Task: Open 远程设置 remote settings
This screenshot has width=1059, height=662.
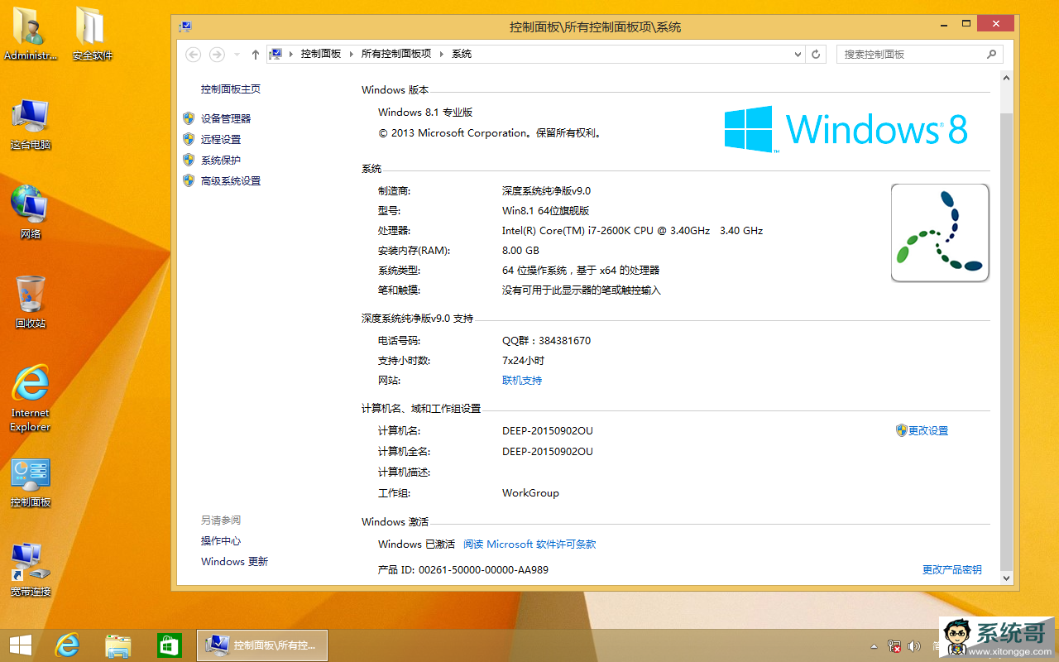Action: (221, 140)
